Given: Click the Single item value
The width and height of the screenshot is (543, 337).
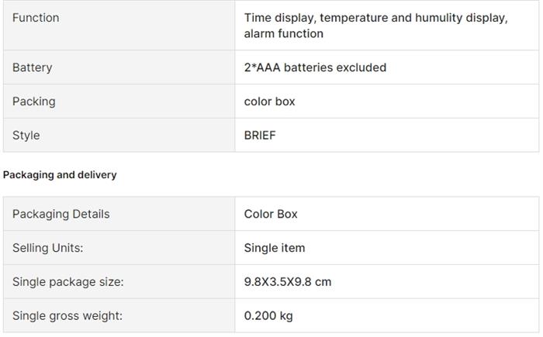Looking at the screenshot, I should (x=275, y=248).
